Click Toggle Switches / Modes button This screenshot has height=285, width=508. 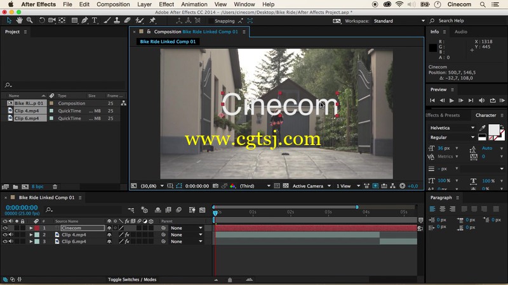[132, 279]
